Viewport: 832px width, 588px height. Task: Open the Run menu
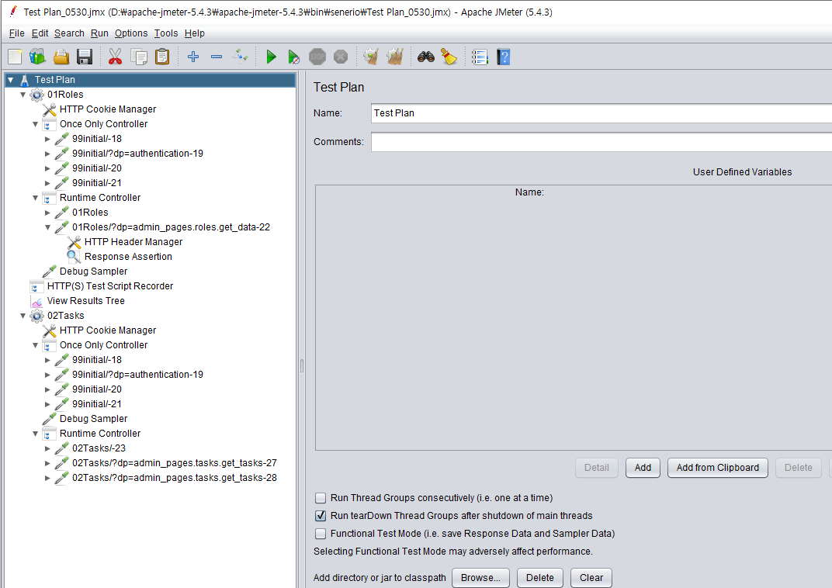coord(99,33)
